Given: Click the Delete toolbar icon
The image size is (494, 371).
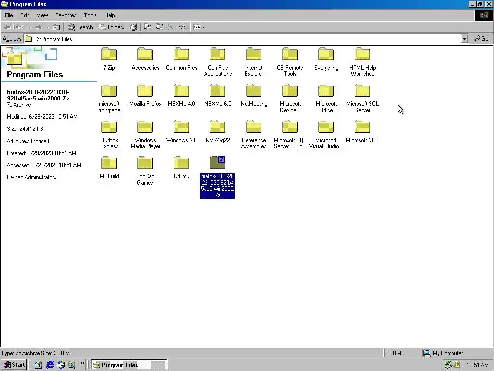Looking at the screenshot, I should click(x=171, y=27).
